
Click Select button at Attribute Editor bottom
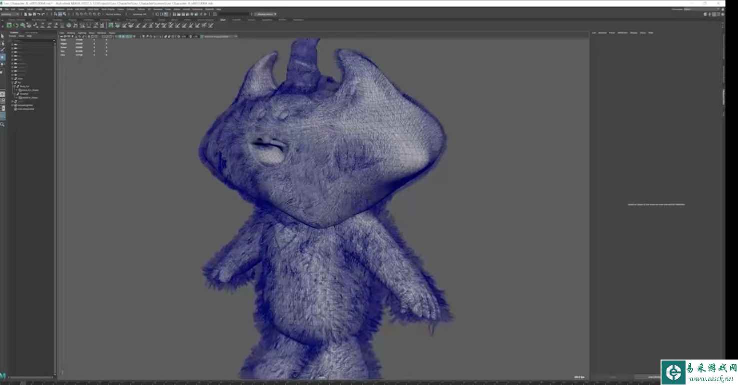pyautogui.click(x=613, y=377)
